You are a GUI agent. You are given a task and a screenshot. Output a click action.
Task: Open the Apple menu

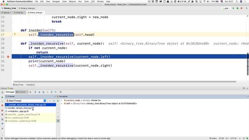click(4, 2)
